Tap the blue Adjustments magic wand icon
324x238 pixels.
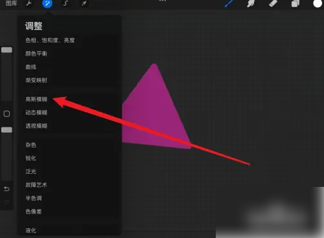47,3
